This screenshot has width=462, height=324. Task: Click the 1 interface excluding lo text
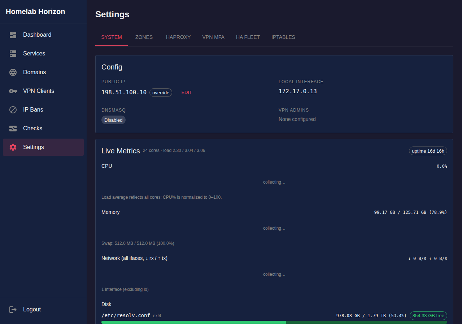pos(125,289)
